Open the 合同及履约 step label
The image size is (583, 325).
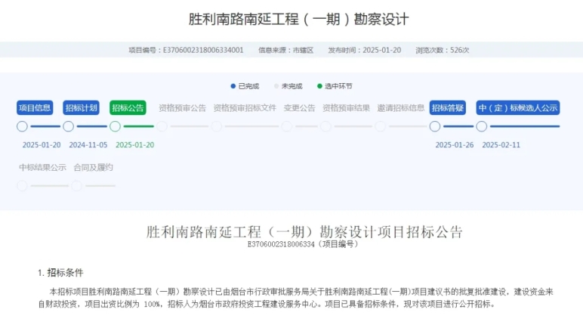pos(93,167)
